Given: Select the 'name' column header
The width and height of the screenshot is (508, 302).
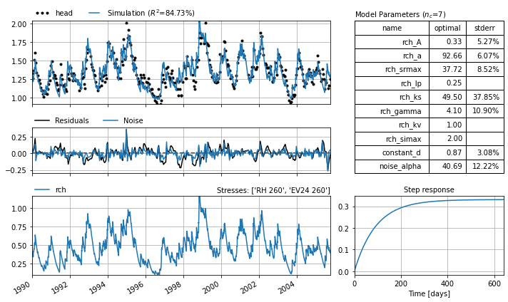Looking at the screenshot, I should pos(392,28).
